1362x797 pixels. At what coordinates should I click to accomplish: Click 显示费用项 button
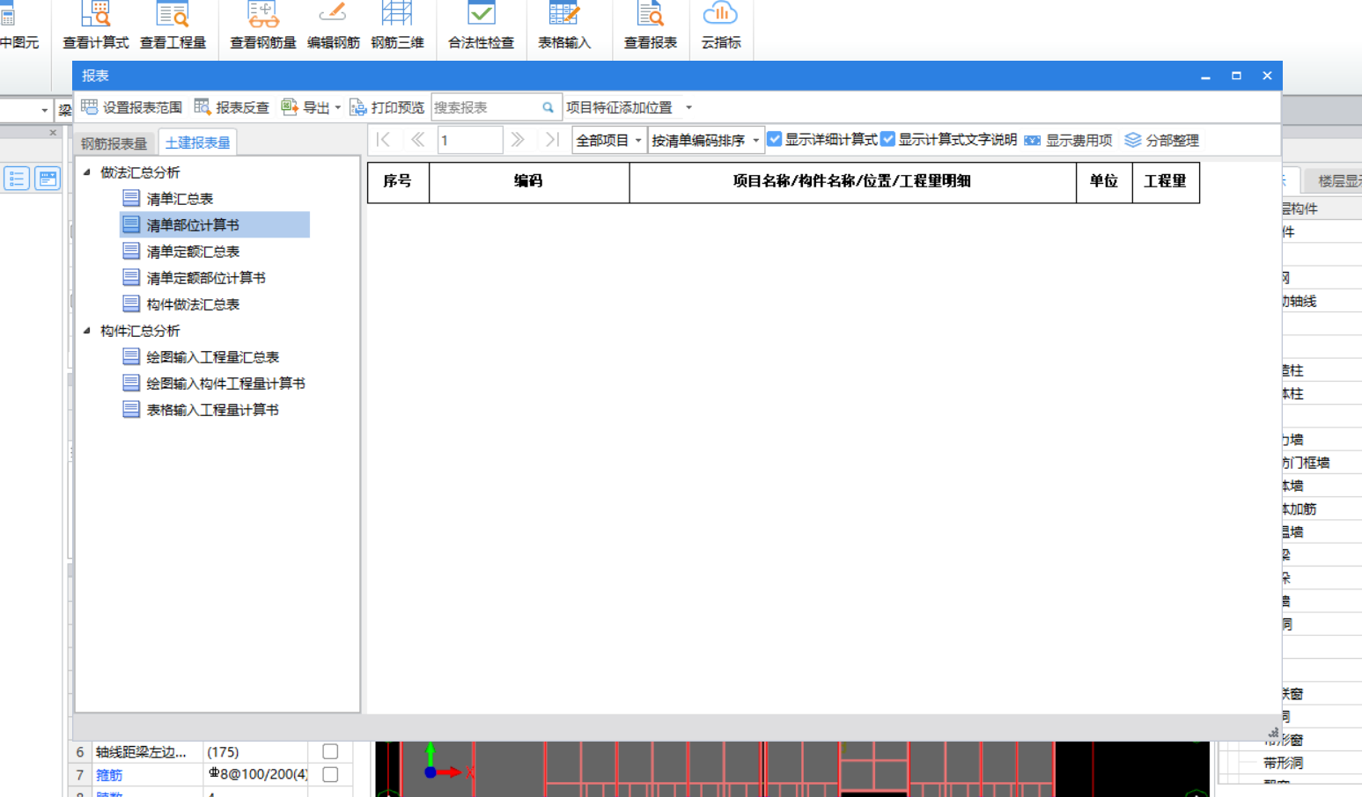1068,140
